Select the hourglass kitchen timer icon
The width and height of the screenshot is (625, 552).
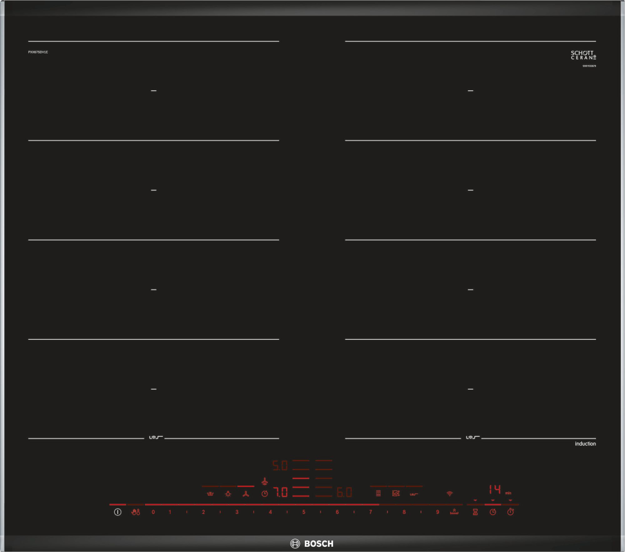coord(476,512)
